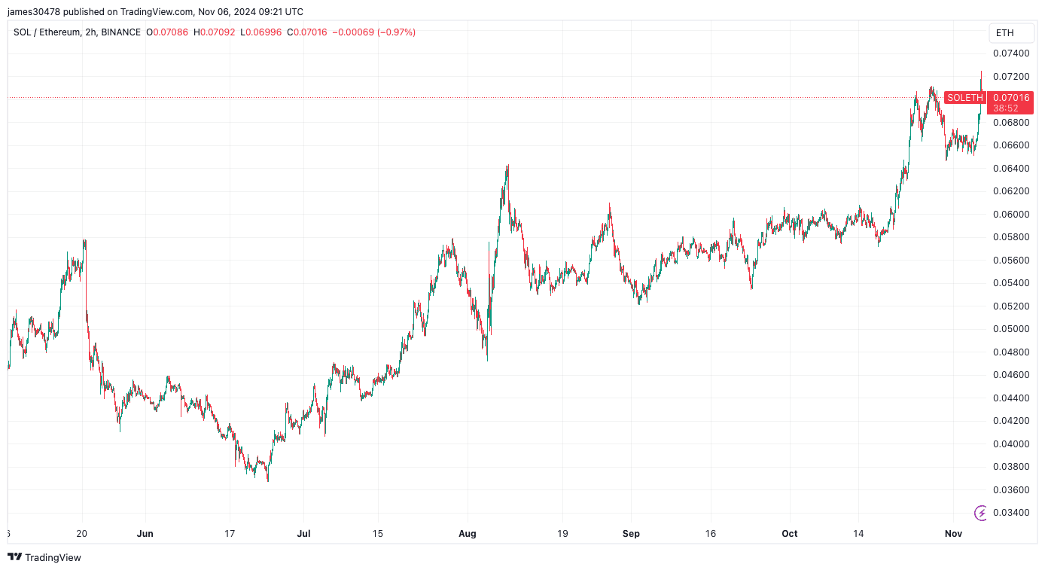
Task: Click the 20 date axis label
Action: coord(82,534)
